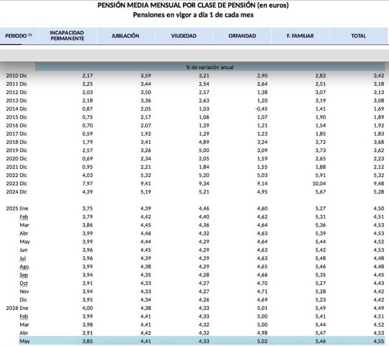Click the value 4,50 in 2025 Ene row
The height and width of the screenshot is (346, 389).
(379, 208)
